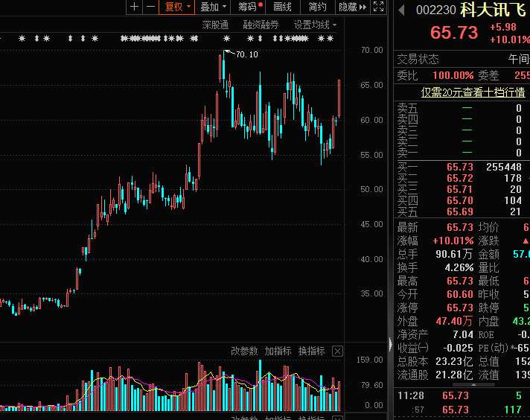
Task: Open the 复权 dropdown
Action: [x=177, y=7]
